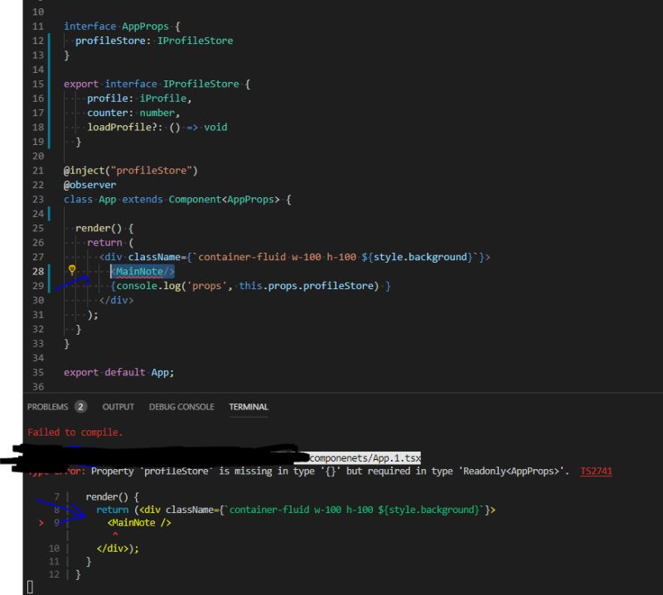Click the cursor block at the terminal bottom
Screen dimensions: 663x595
point(31,587)
